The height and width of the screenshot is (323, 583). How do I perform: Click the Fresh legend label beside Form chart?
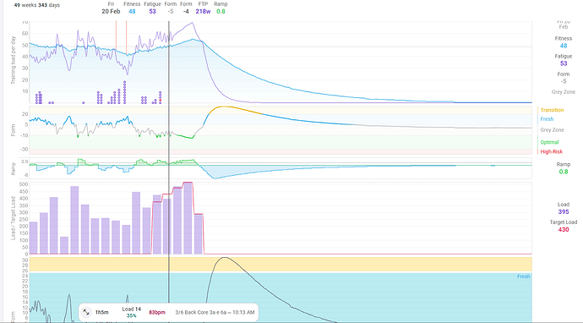tap(547, 119)
